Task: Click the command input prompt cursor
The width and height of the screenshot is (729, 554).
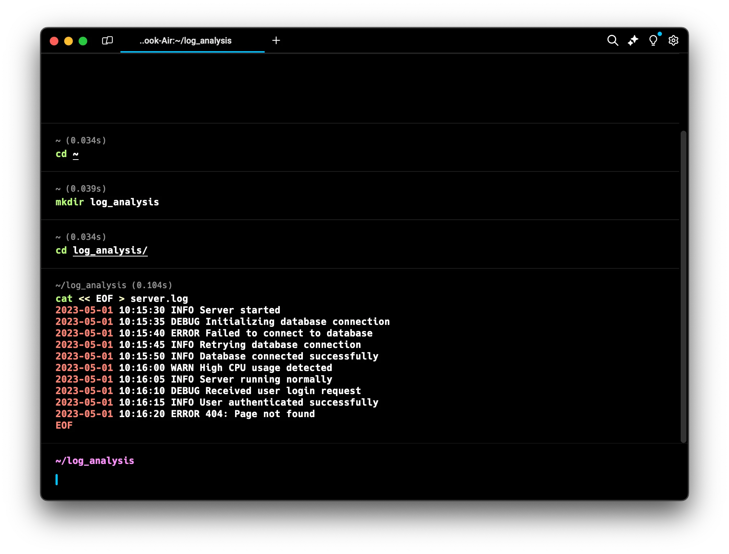Action: (57, 479)
